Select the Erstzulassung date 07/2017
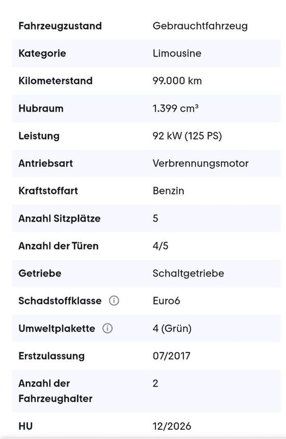 [171, 356]
